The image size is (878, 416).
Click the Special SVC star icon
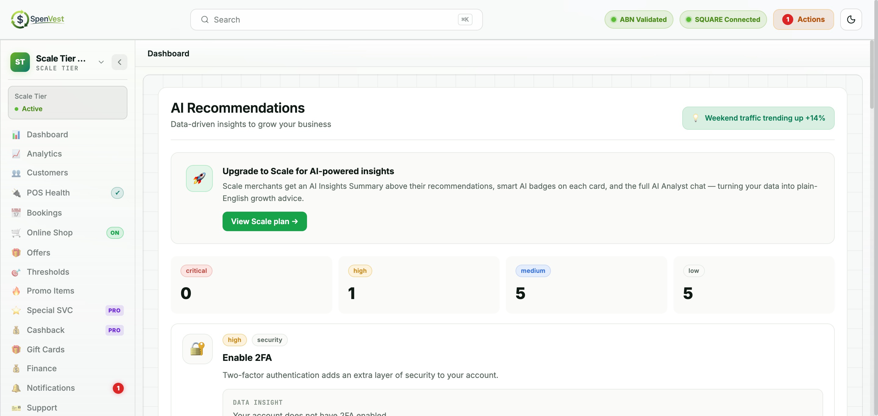tap(16, 310)
